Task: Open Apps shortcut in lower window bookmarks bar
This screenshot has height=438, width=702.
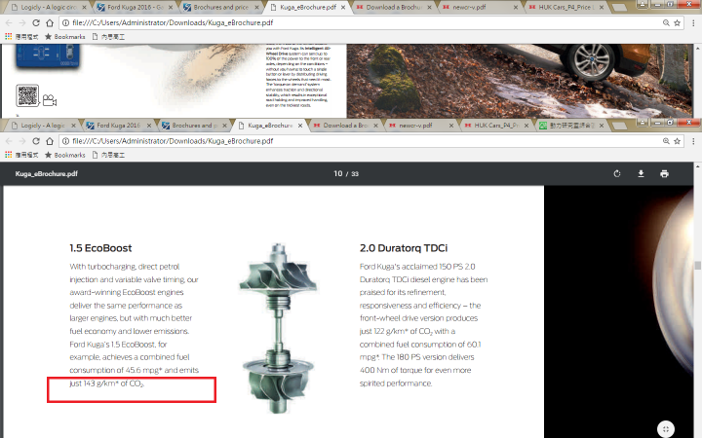Action: point(21,155)
